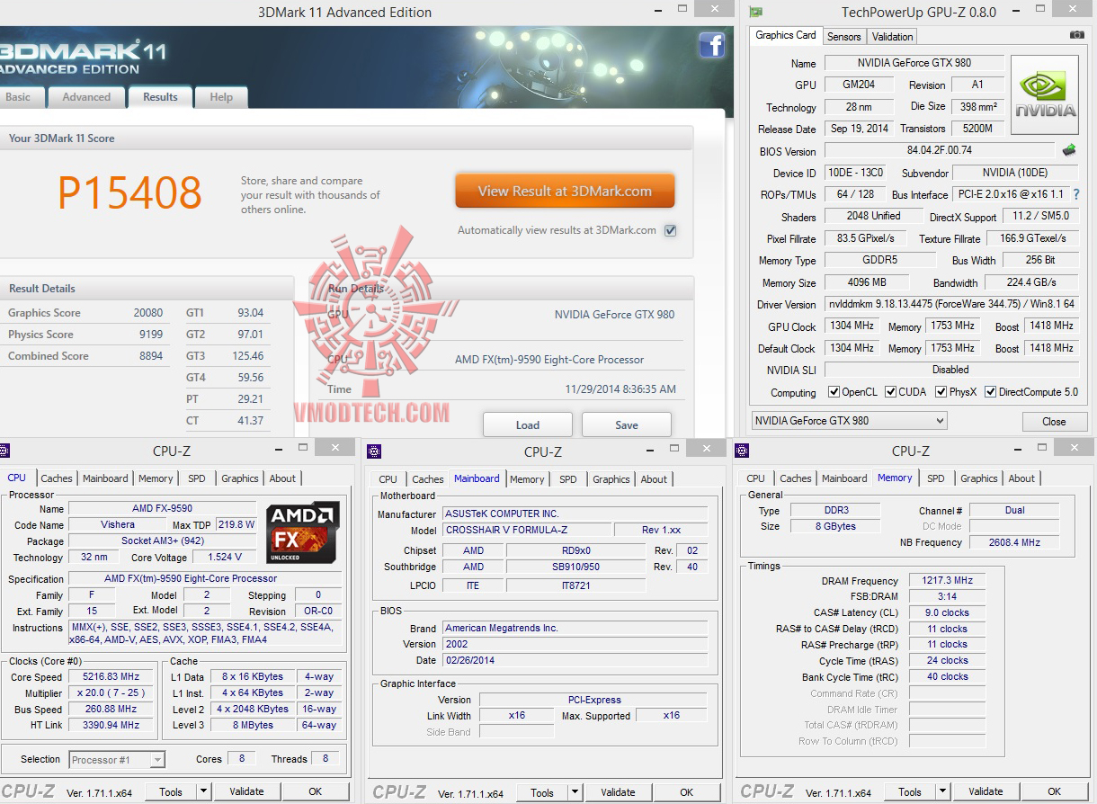Click the CAS# Latency value 9.0 clocks

click(948, 612)
